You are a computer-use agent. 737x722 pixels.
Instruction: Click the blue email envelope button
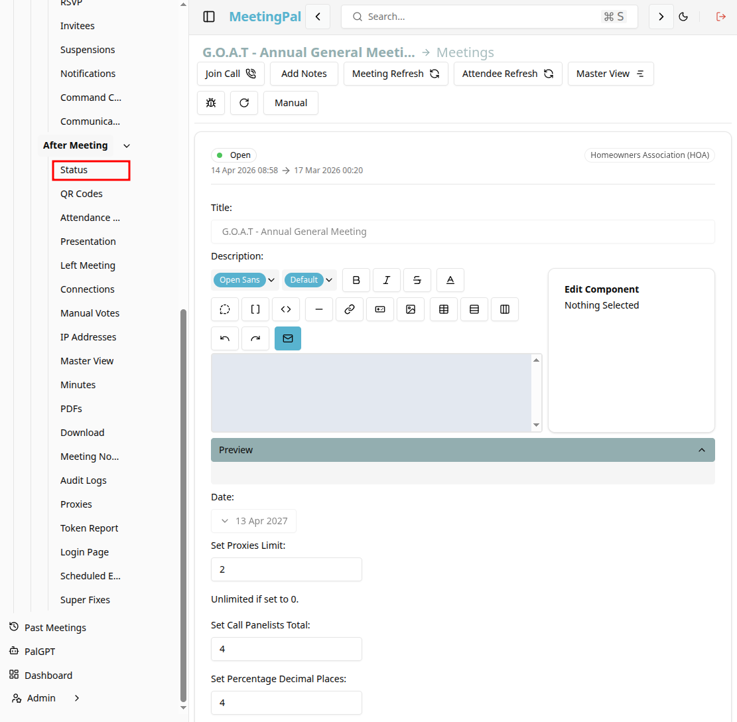coord(288,338)
